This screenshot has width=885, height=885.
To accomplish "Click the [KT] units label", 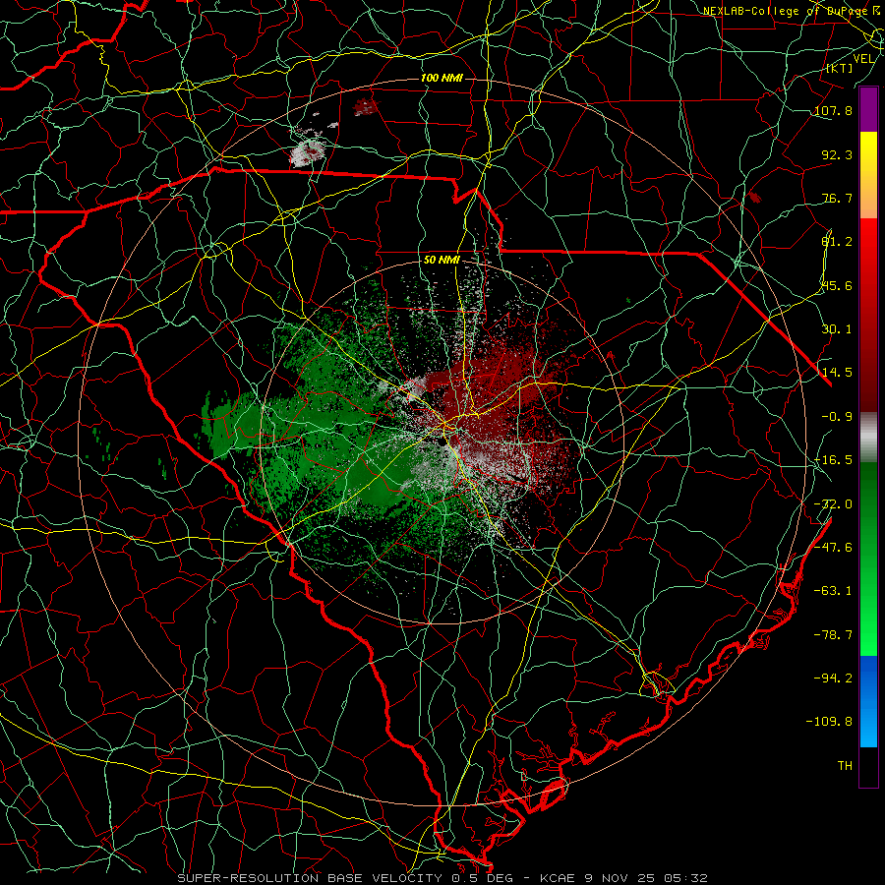I will (x=839, y=68).
